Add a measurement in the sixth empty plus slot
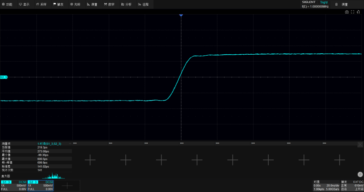 tap(268, 160)
